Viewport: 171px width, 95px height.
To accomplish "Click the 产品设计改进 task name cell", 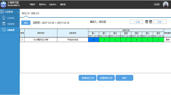I will coord(73,40).
